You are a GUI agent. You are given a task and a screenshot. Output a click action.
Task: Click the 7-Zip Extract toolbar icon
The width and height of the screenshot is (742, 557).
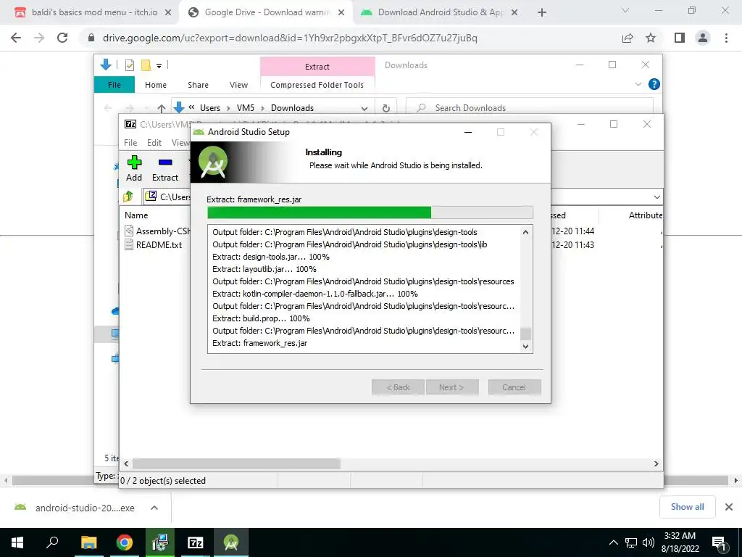164,168
